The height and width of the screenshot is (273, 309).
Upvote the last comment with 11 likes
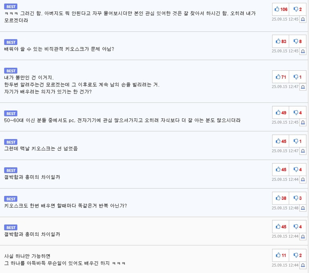[280, 255]
